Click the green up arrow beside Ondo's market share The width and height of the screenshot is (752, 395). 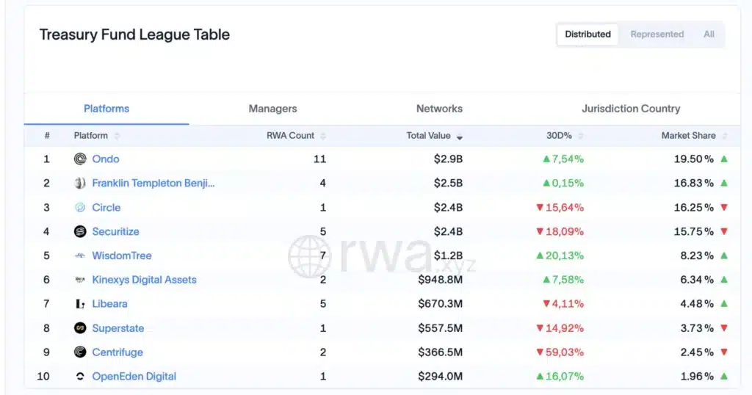[x=724, y=159]
